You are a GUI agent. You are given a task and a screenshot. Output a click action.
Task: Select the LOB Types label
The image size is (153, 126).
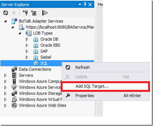click(43, 33)
